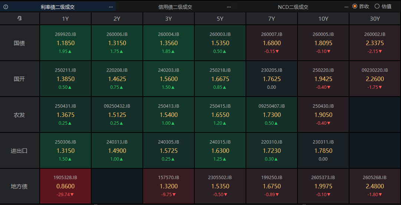Select the 估值 radio option
401x205 pixels.
coord(383,6)
